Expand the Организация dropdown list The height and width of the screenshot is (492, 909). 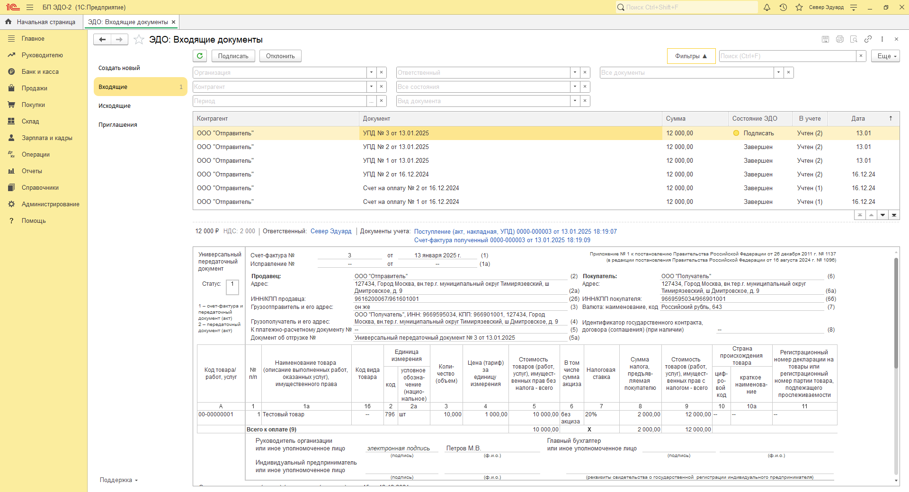[x=372, y=73]
